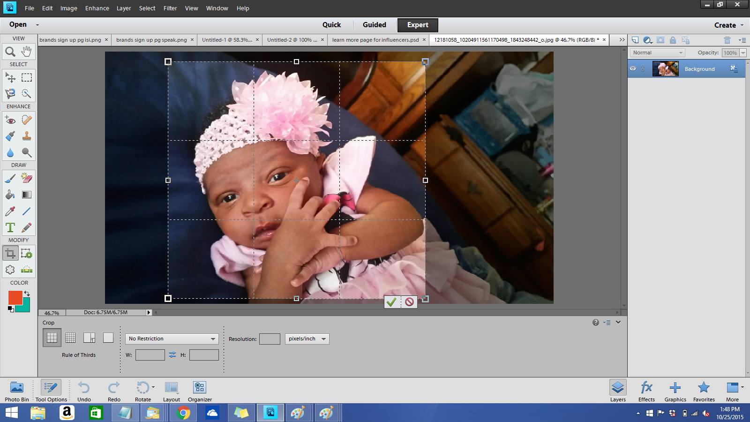750x422 pixels.
Task: Select the Paint Bucket tool
Action: 10,195
